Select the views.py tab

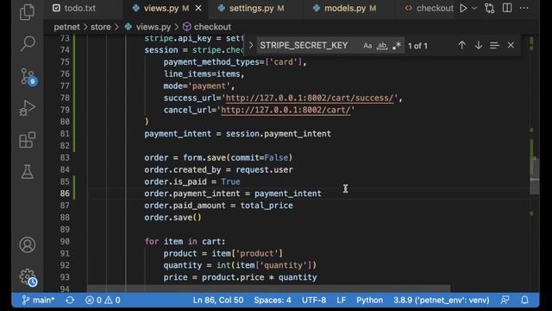pos(160,8)
